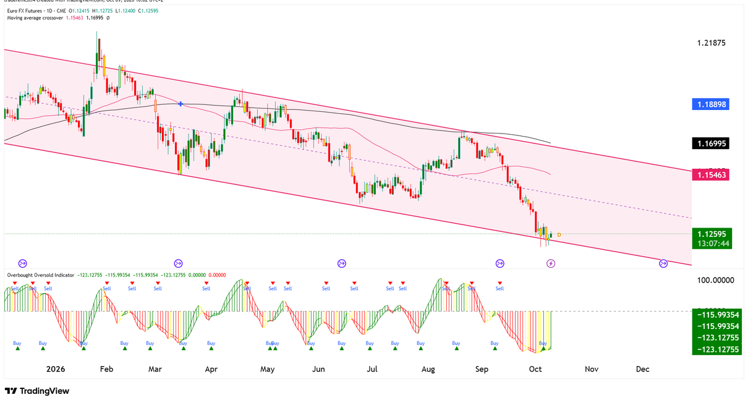Image resolution: width=748 pixels, height=397 pixels.
Task: Click the 2026 label on the time axis
Action: click(55, 369)
